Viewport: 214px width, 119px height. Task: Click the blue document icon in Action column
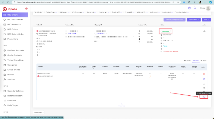(x=204, y=79)
